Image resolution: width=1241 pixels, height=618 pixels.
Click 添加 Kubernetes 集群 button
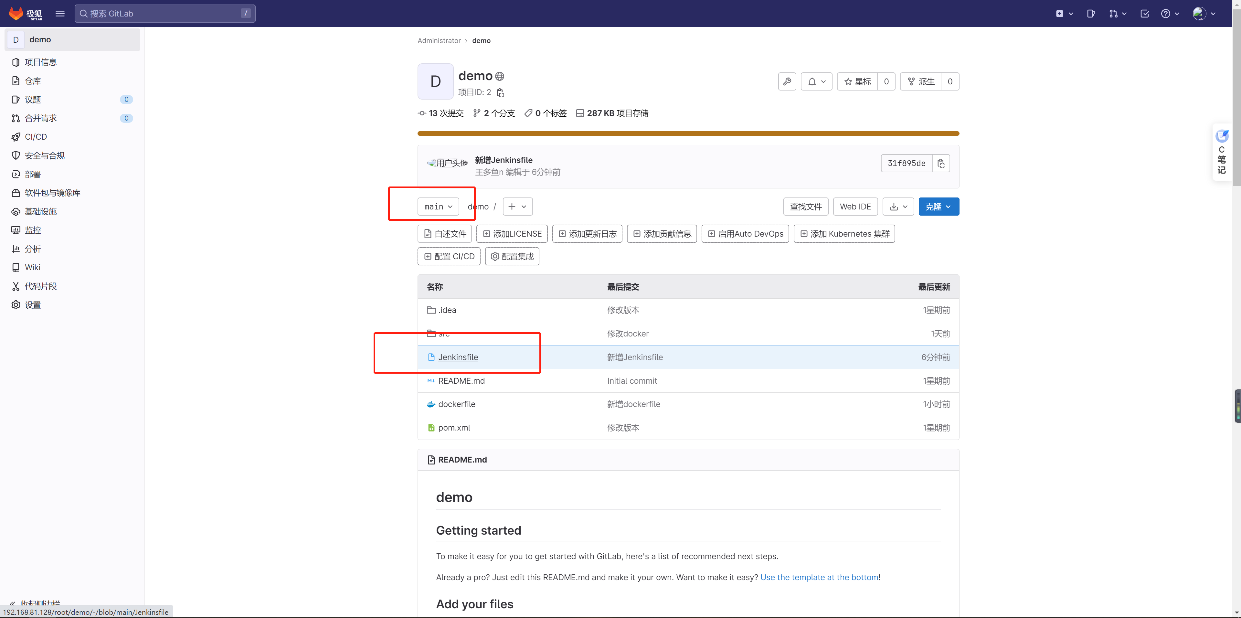point(844,234)
